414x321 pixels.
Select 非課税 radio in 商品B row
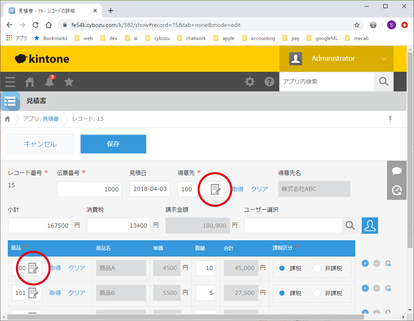pos(317,293)
